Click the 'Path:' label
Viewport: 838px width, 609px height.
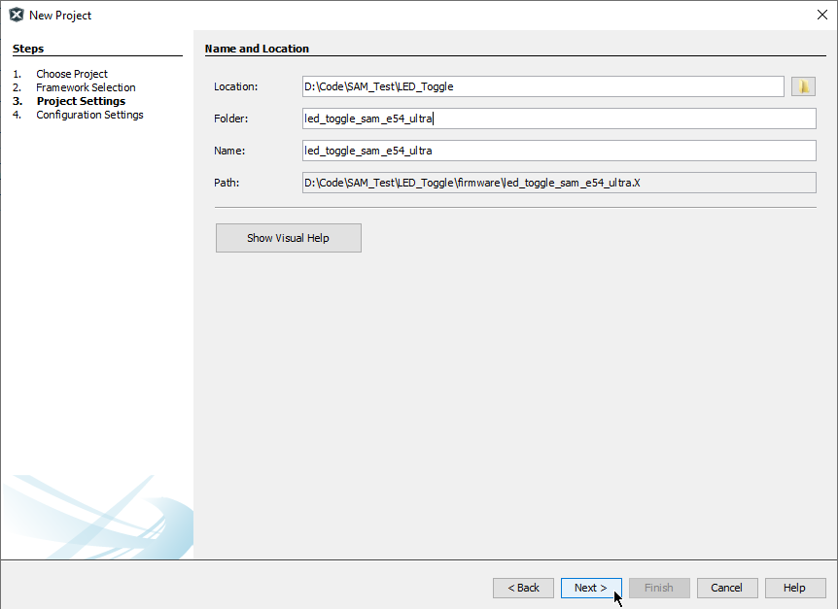coord(227,183)
